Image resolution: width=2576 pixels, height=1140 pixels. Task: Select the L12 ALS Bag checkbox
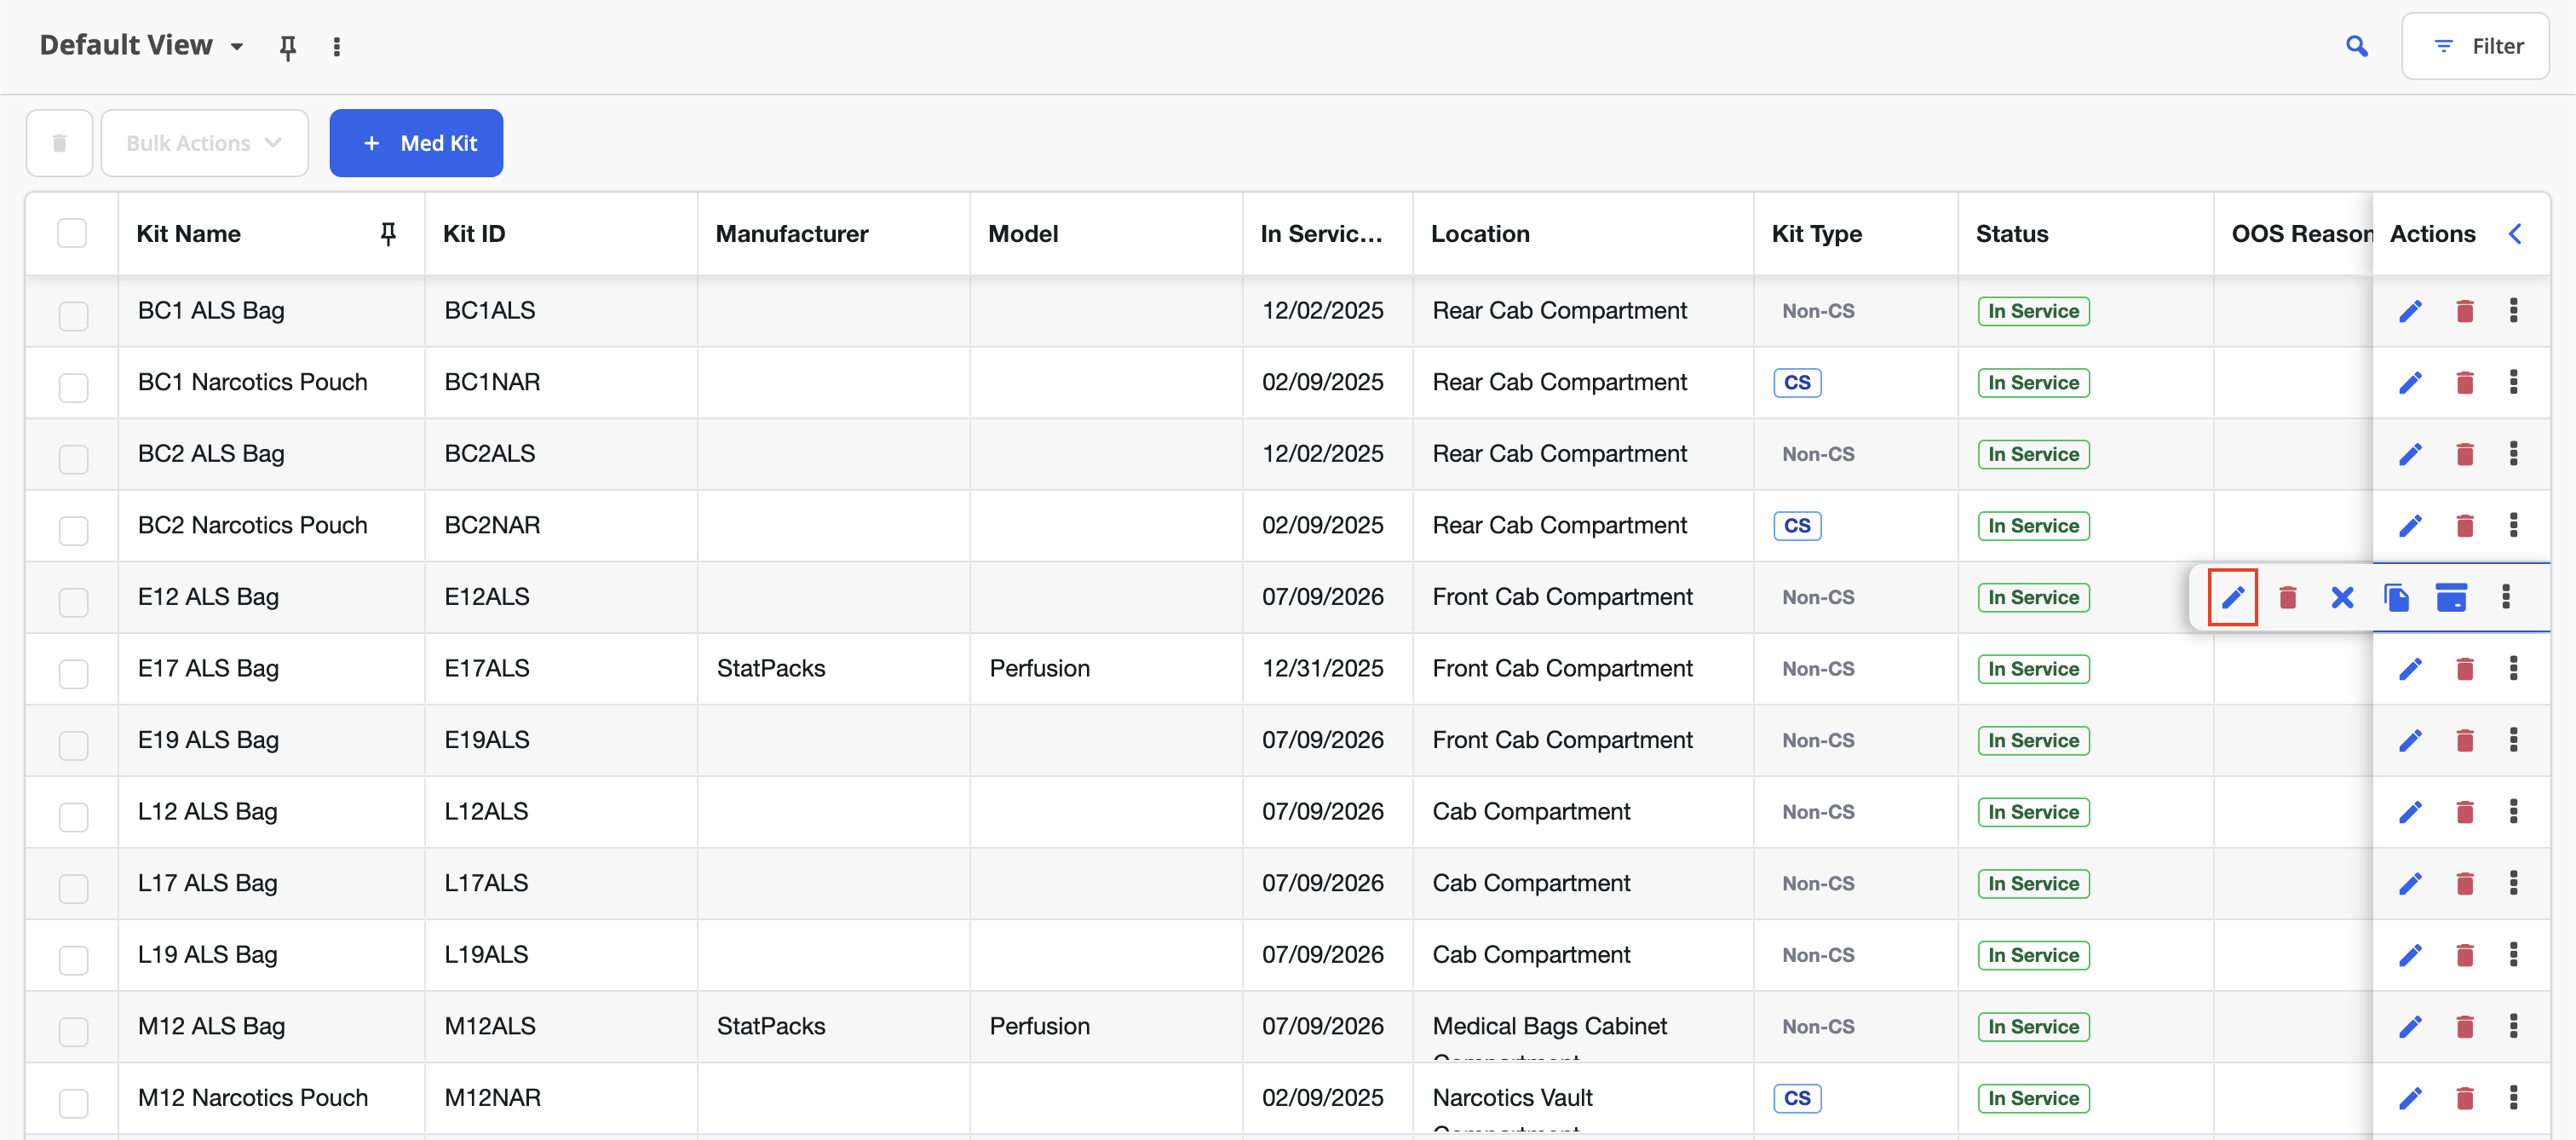(x=73, y=817)
